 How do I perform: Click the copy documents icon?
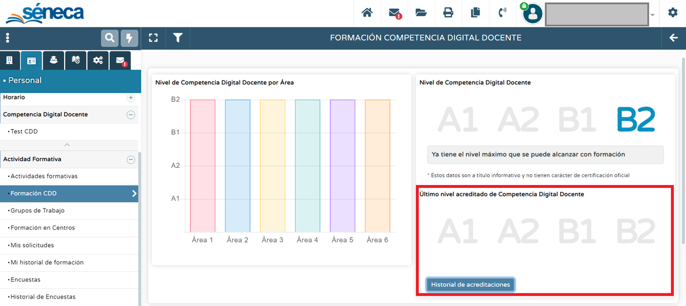tap(475, 13)
